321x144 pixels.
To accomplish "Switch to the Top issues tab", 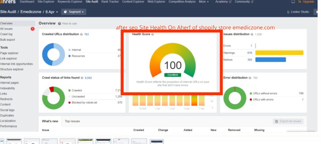I will click(72, 121).
